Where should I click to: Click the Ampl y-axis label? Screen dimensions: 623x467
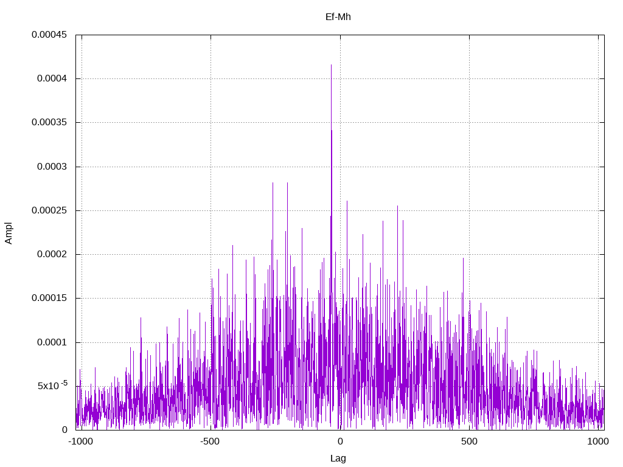coord(9,233)
